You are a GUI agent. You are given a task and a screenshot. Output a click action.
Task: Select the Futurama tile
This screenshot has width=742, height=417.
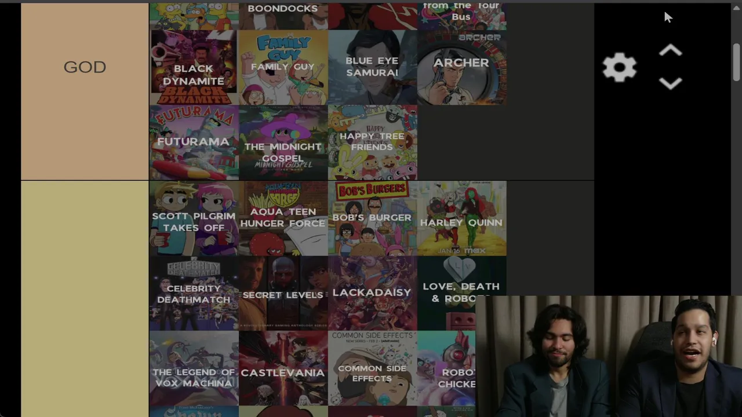194,142
